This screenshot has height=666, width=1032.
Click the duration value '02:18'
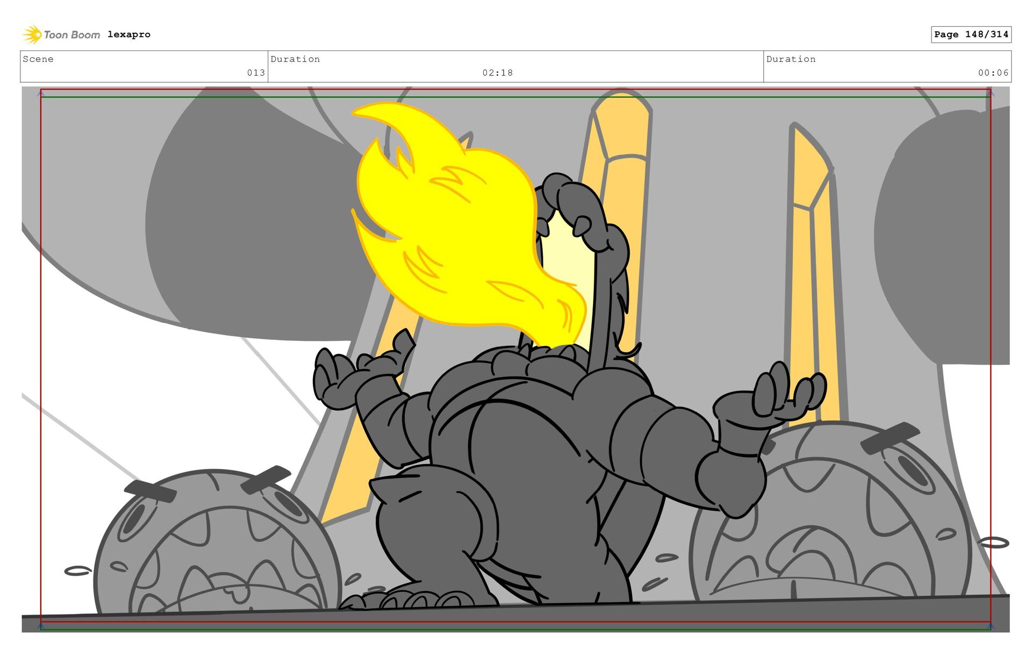498,73
